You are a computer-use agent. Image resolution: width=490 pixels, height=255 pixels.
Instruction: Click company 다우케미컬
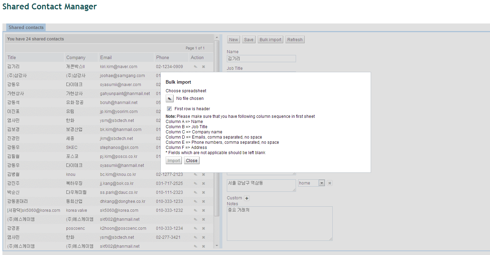76,192
